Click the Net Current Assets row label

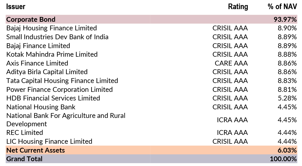coord(36,150)
